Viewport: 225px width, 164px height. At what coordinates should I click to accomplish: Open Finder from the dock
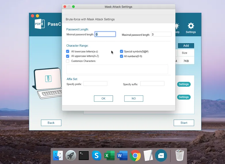click(58, 155)
